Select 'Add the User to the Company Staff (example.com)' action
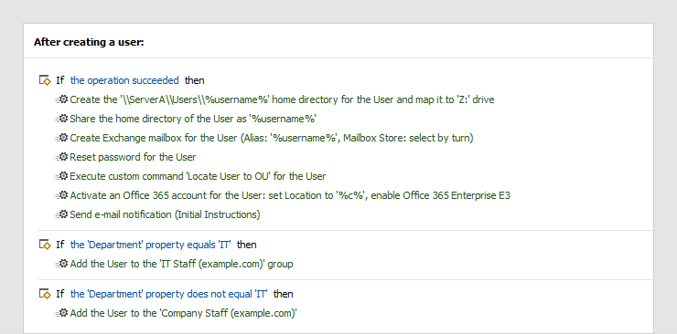Viewport: 677px width, 334px height. [184, 313]
